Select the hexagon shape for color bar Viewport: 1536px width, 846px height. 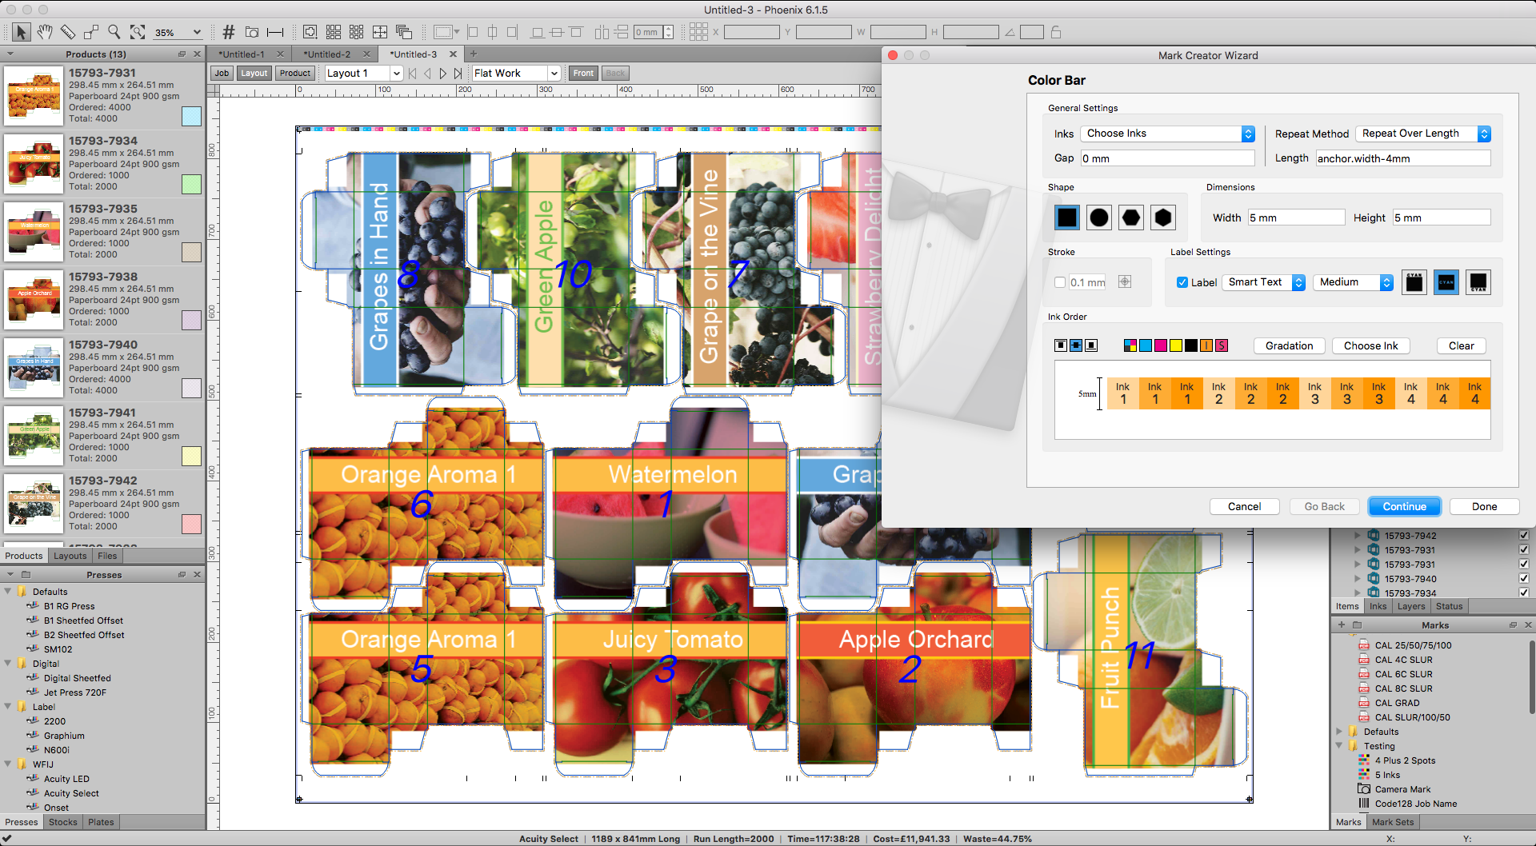pyautogui.click(x=1163, y=217)
